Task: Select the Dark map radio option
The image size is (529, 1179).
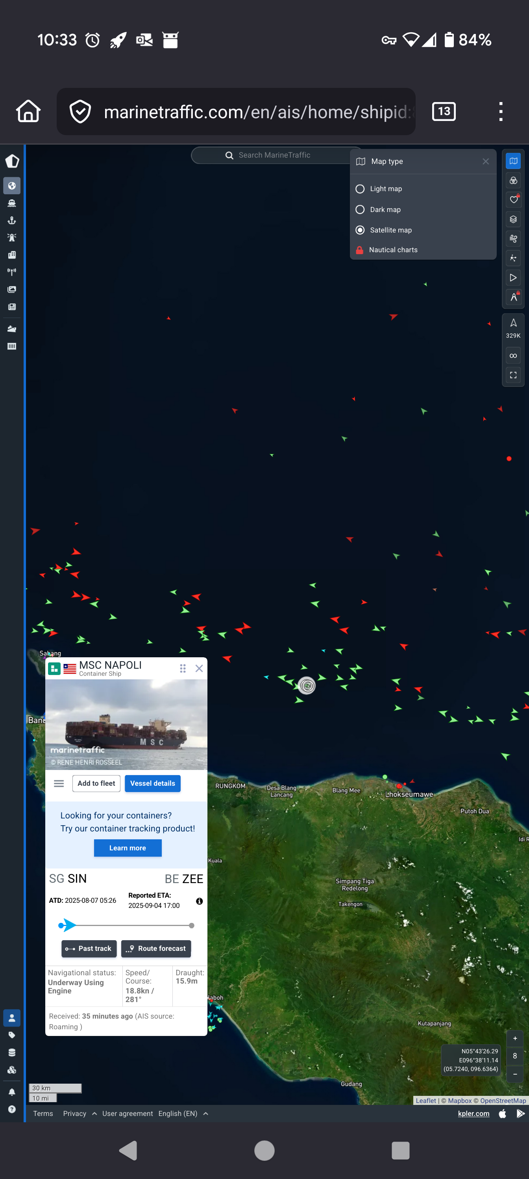Action: pyautogui.click(x=360, y=210)
